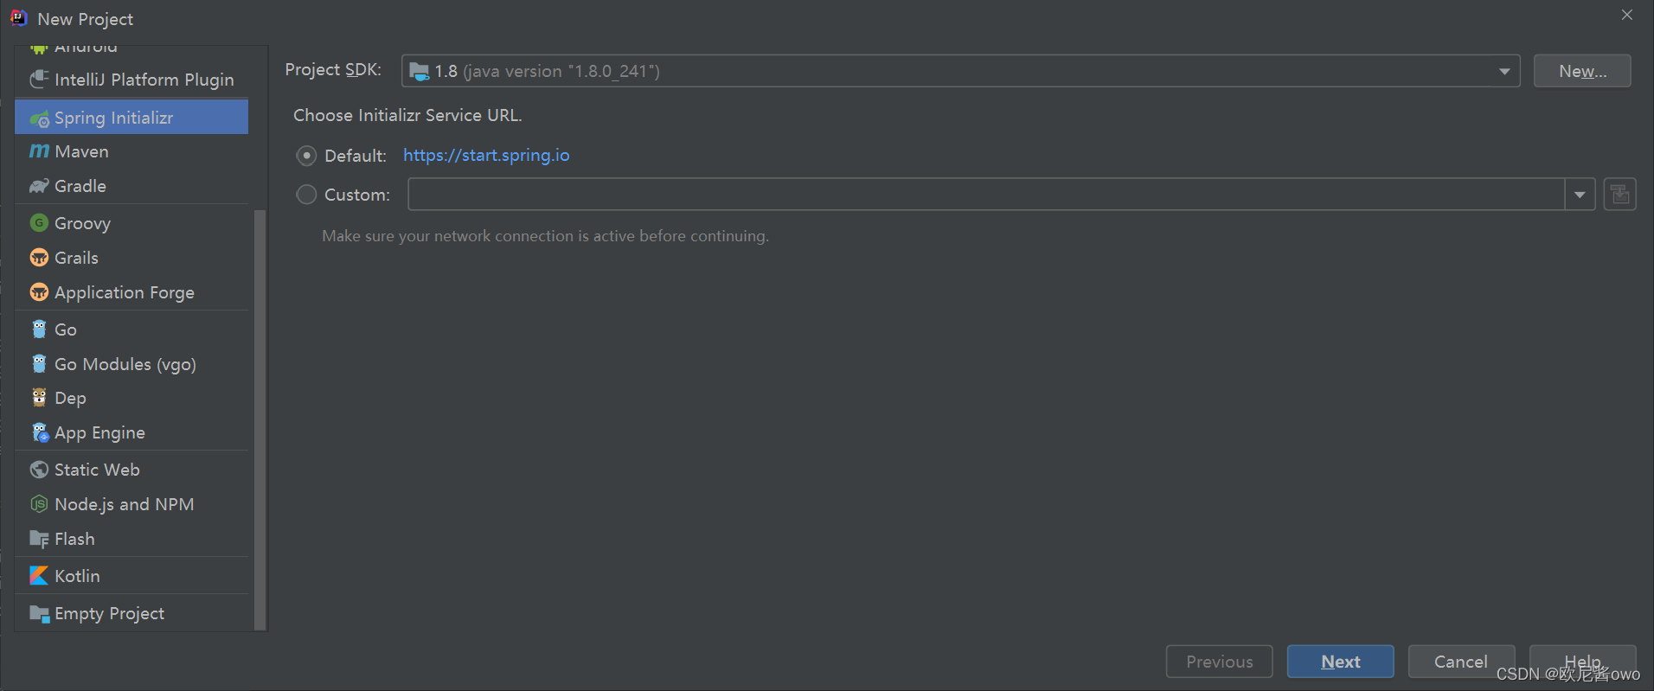Viewport: 1654px width, 691px height.
Task: Click the Empty Project folder icon
Action: [39, 614]
